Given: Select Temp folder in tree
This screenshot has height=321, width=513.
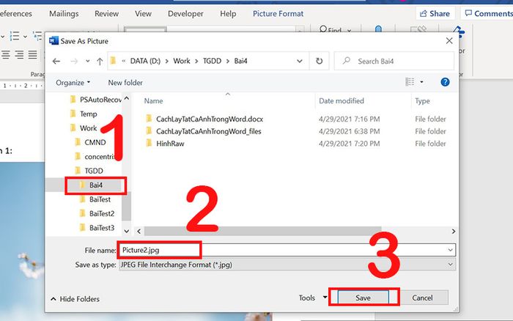Looking at the screenshot, I should pos(84,114).
